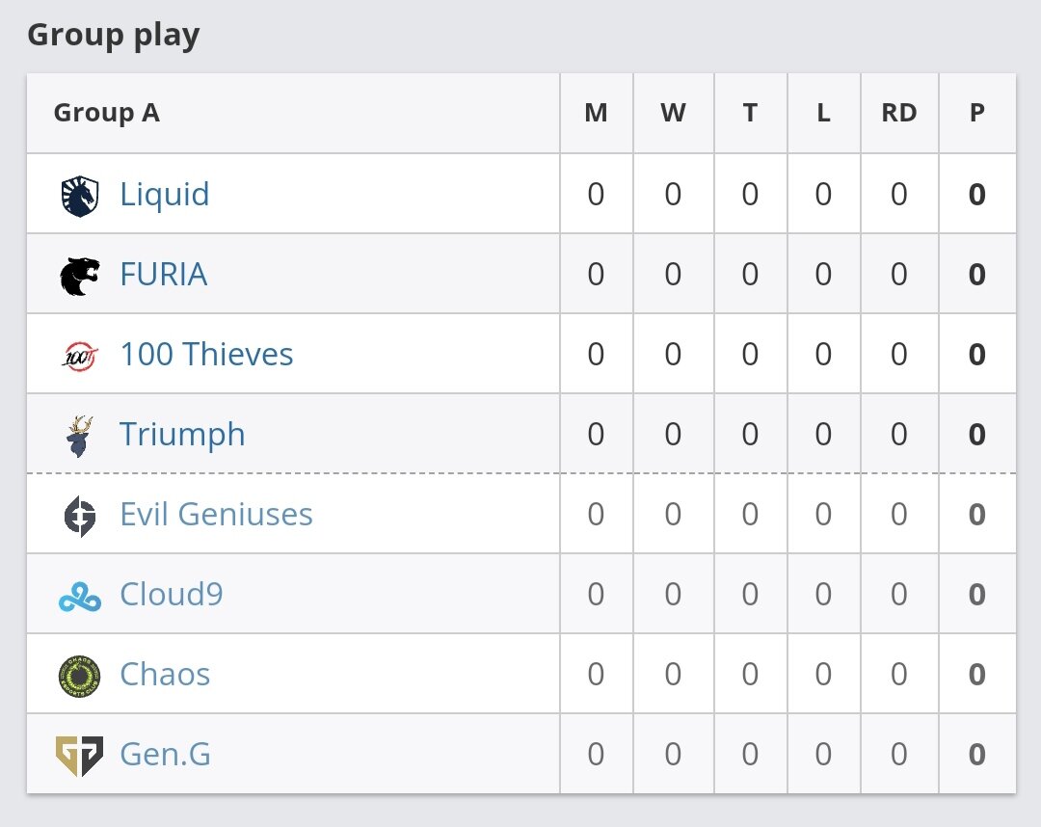The image size is (1041, 827).
Task: Open the Cloud9 team link
Action: [172, 595]
